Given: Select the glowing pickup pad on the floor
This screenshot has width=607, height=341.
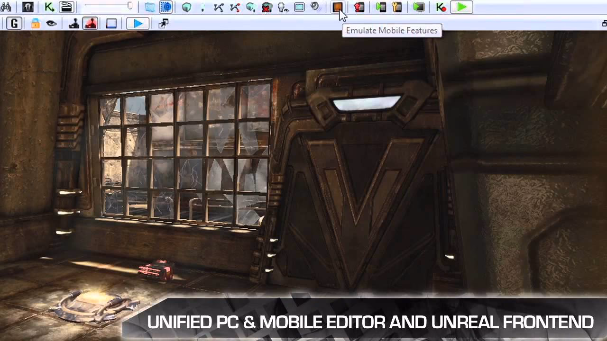Looking at the screenshot, I should 95,305.
